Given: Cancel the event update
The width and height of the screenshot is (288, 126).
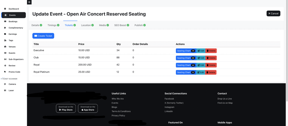Looking at the screenshot, I should coord(273,13).
